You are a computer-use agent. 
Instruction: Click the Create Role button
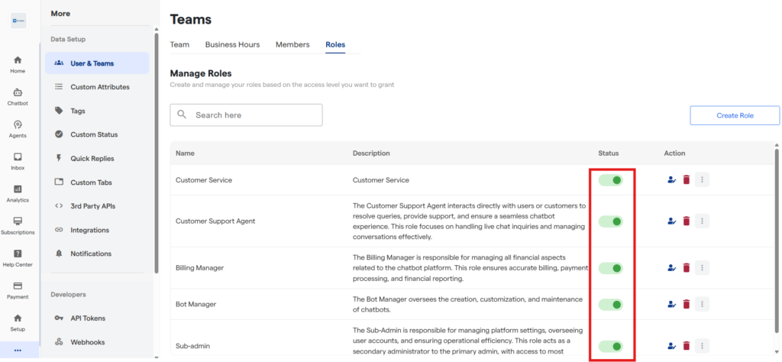point(734,115)
